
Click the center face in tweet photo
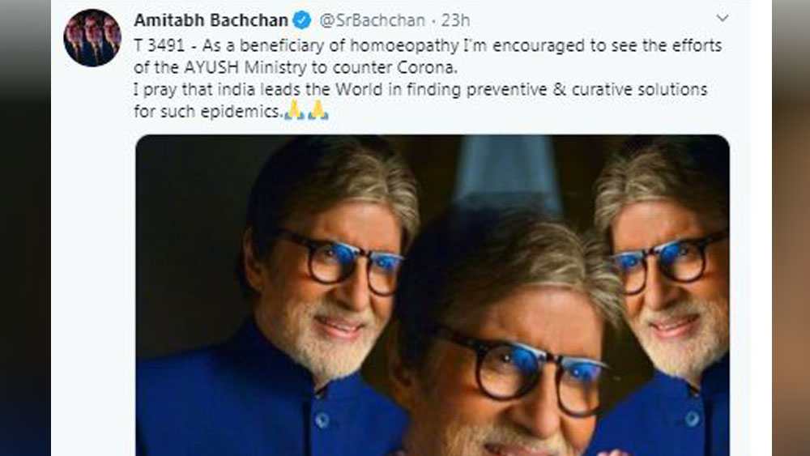click(x=518, y=364)
